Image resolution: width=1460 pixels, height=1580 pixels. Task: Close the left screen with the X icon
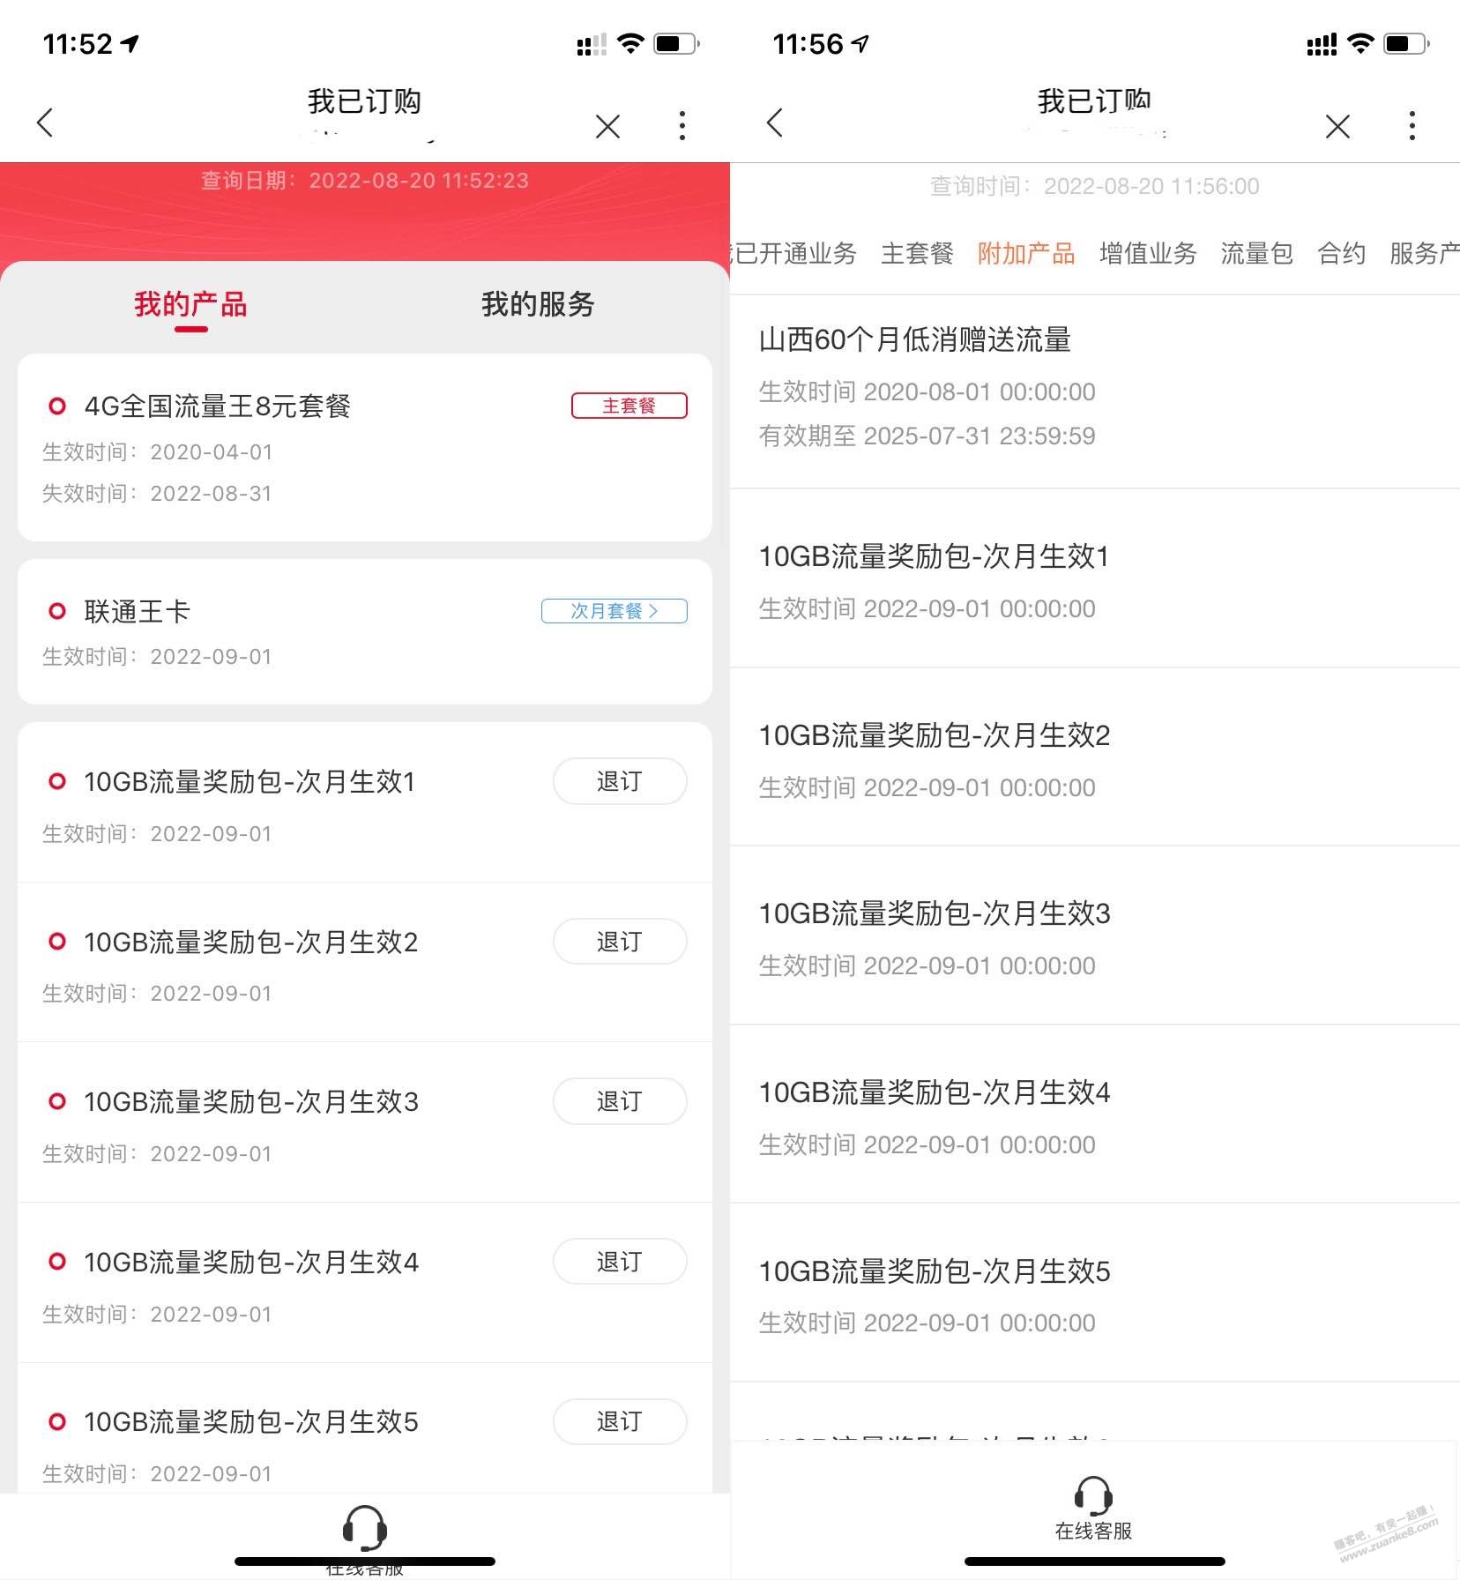click(x=607, y=126)
